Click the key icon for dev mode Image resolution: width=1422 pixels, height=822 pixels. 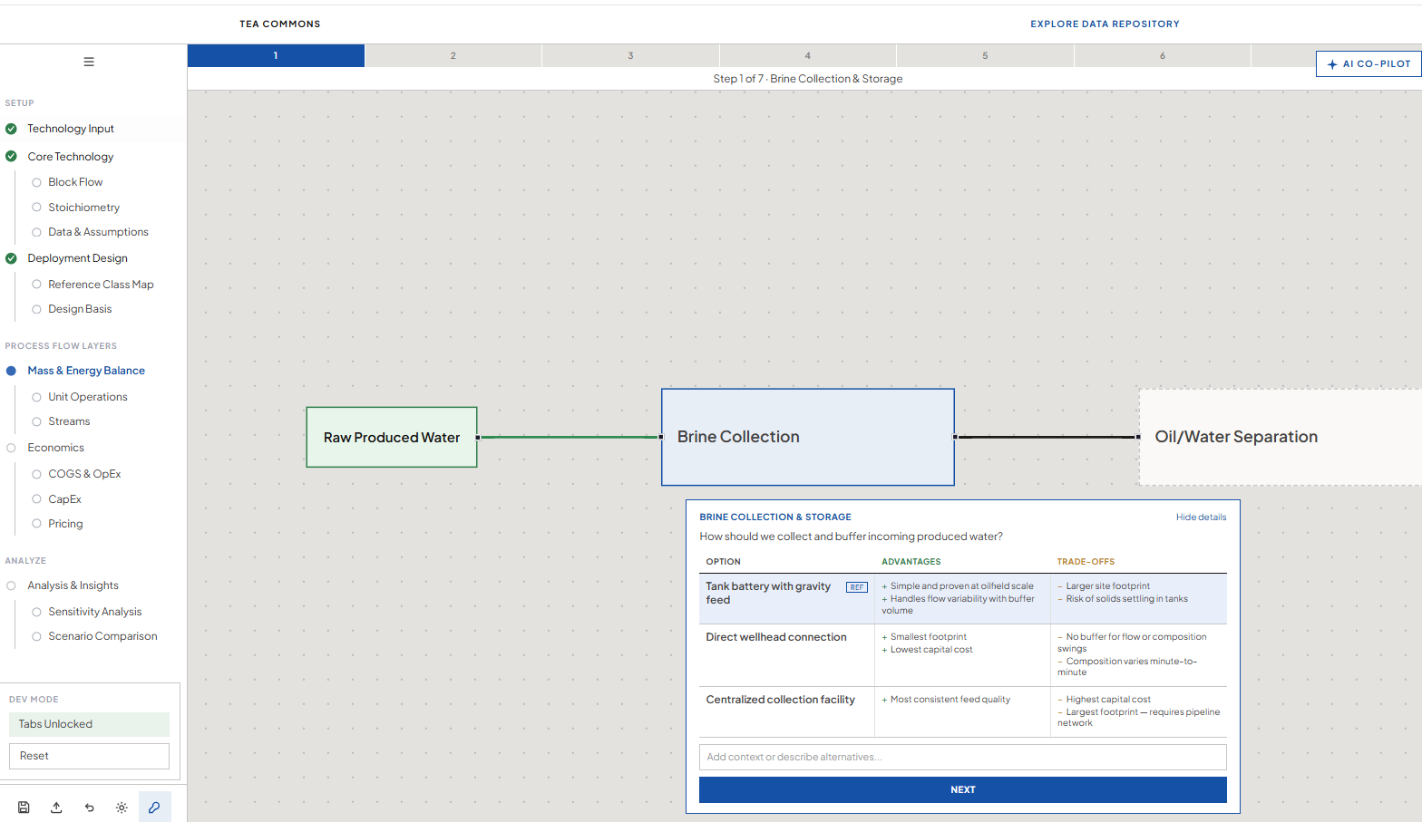tap(154, 807)
